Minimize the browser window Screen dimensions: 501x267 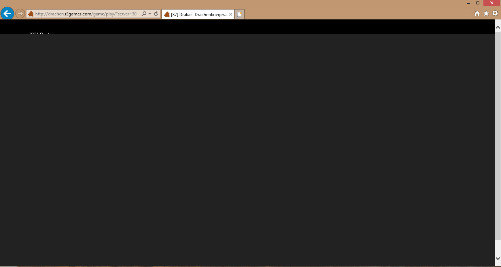(469, 3)
